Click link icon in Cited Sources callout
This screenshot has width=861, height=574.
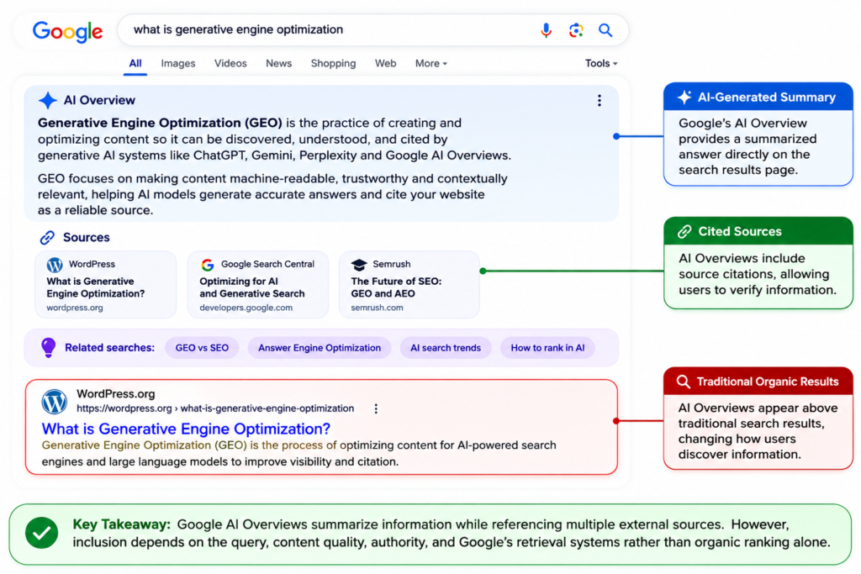pyautogui.click(x=684, y=232)
